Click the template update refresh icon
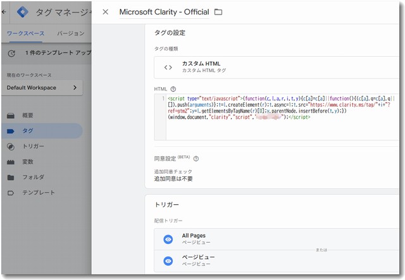 (x=11, y=53)
